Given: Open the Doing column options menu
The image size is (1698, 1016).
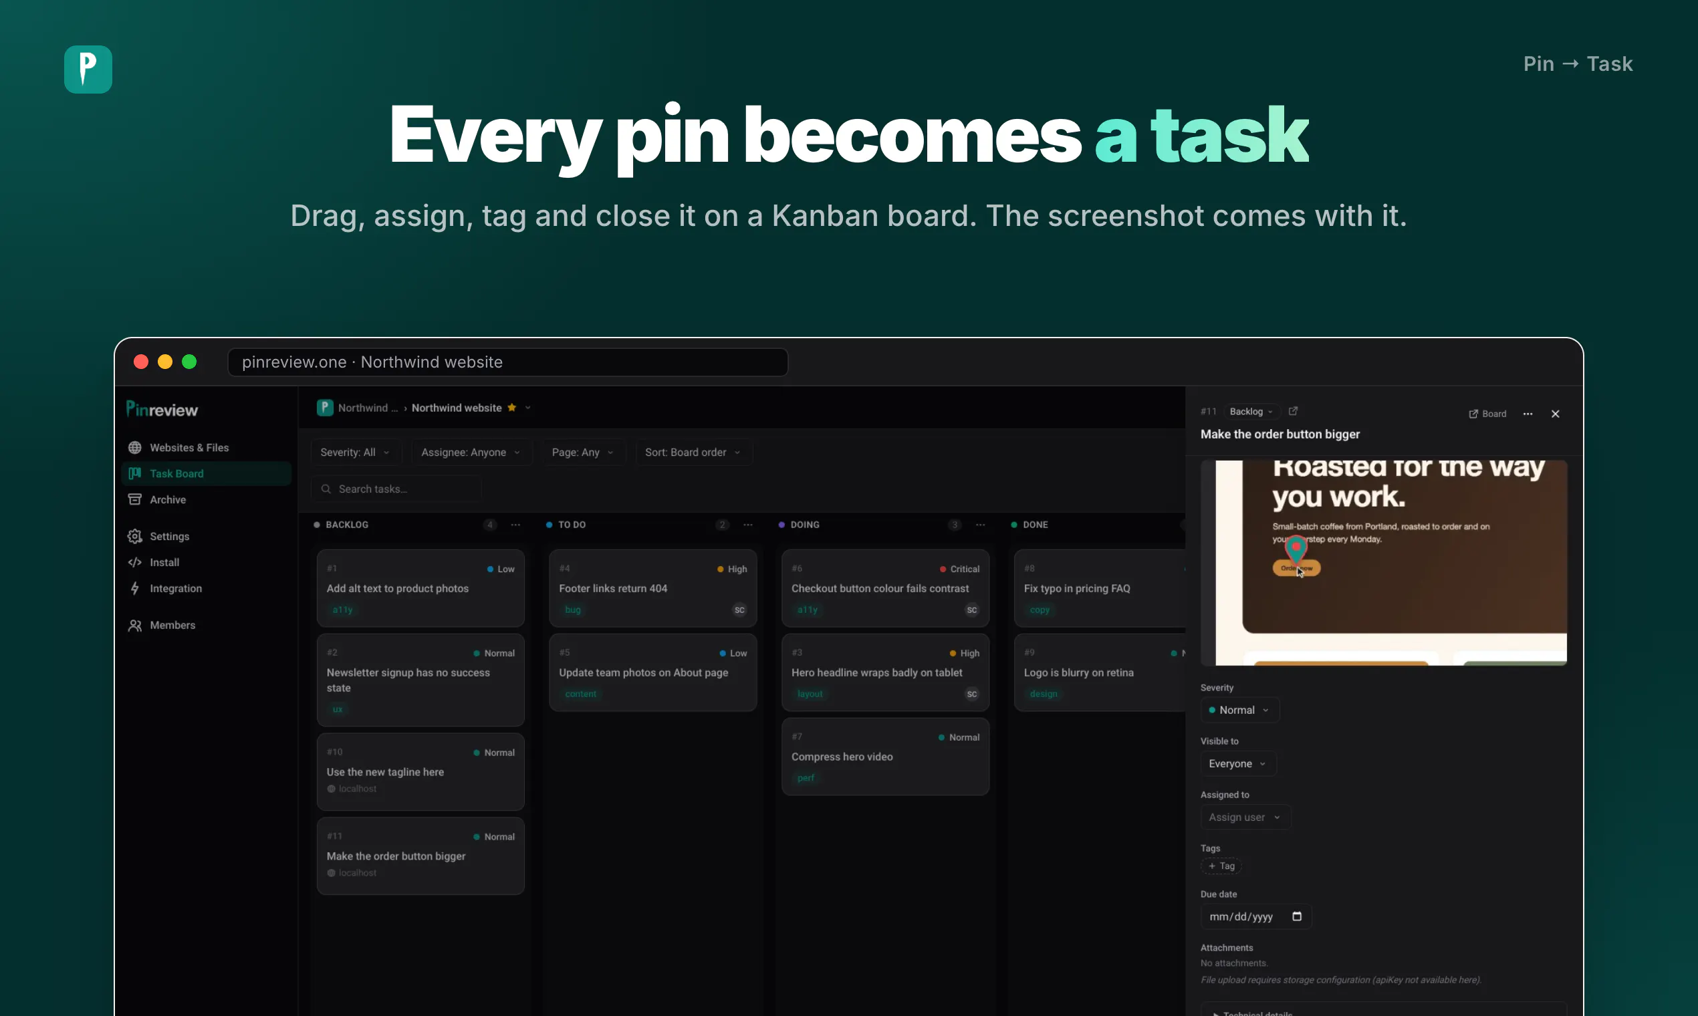Looking at the screenshot, I should pyautogui.click(x=981, y=525).
